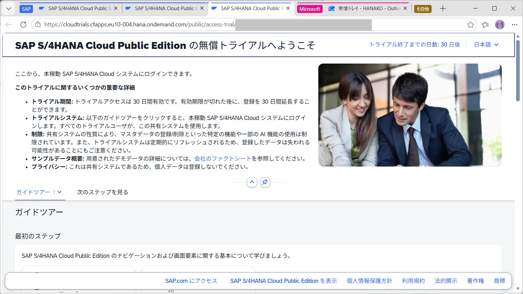523x294 pixels.
Task: Click the 最初のステップ heading
Action: pos(38,236)
